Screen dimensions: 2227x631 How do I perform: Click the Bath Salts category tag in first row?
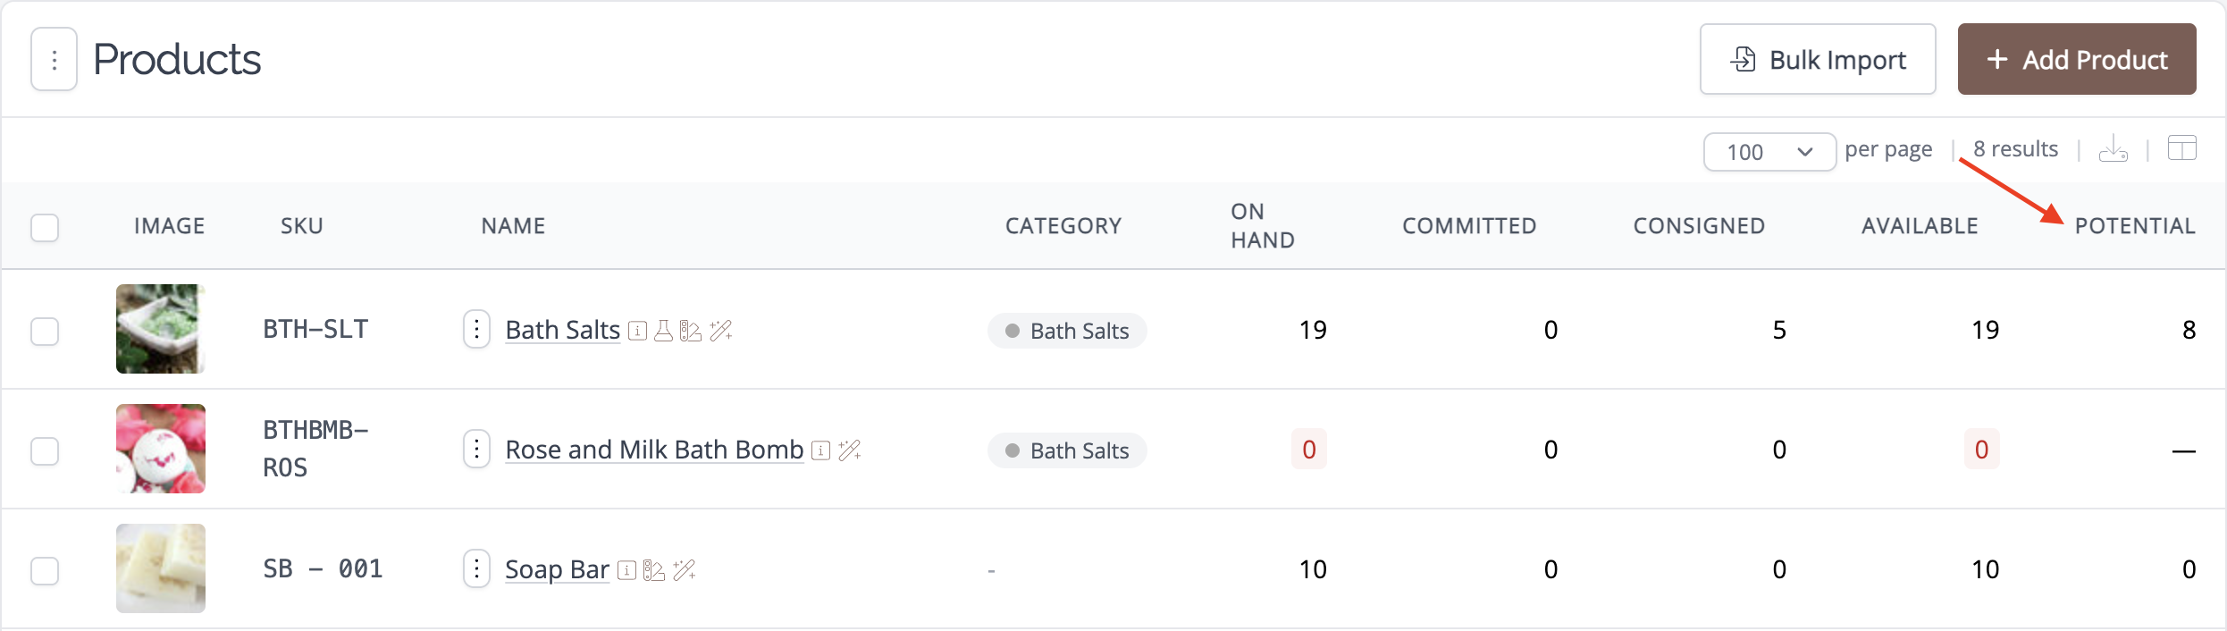tap(1067, 331)
